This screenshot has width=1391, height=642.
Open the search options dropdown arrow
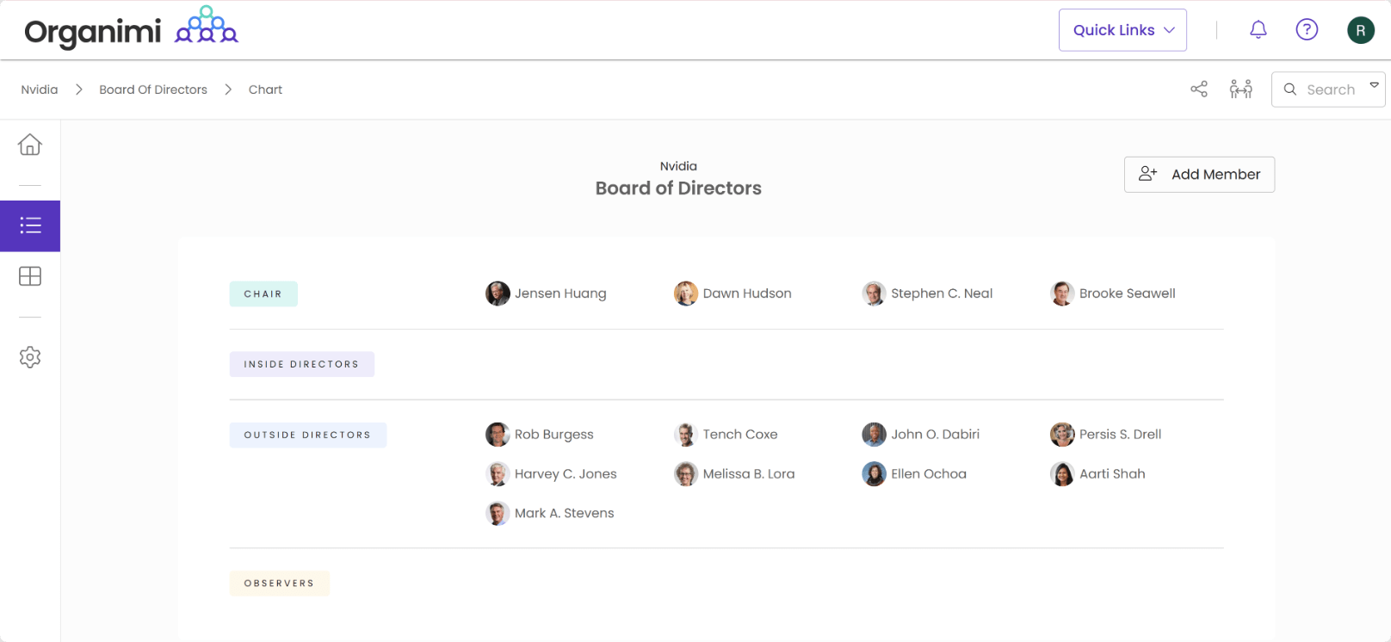1374,85
